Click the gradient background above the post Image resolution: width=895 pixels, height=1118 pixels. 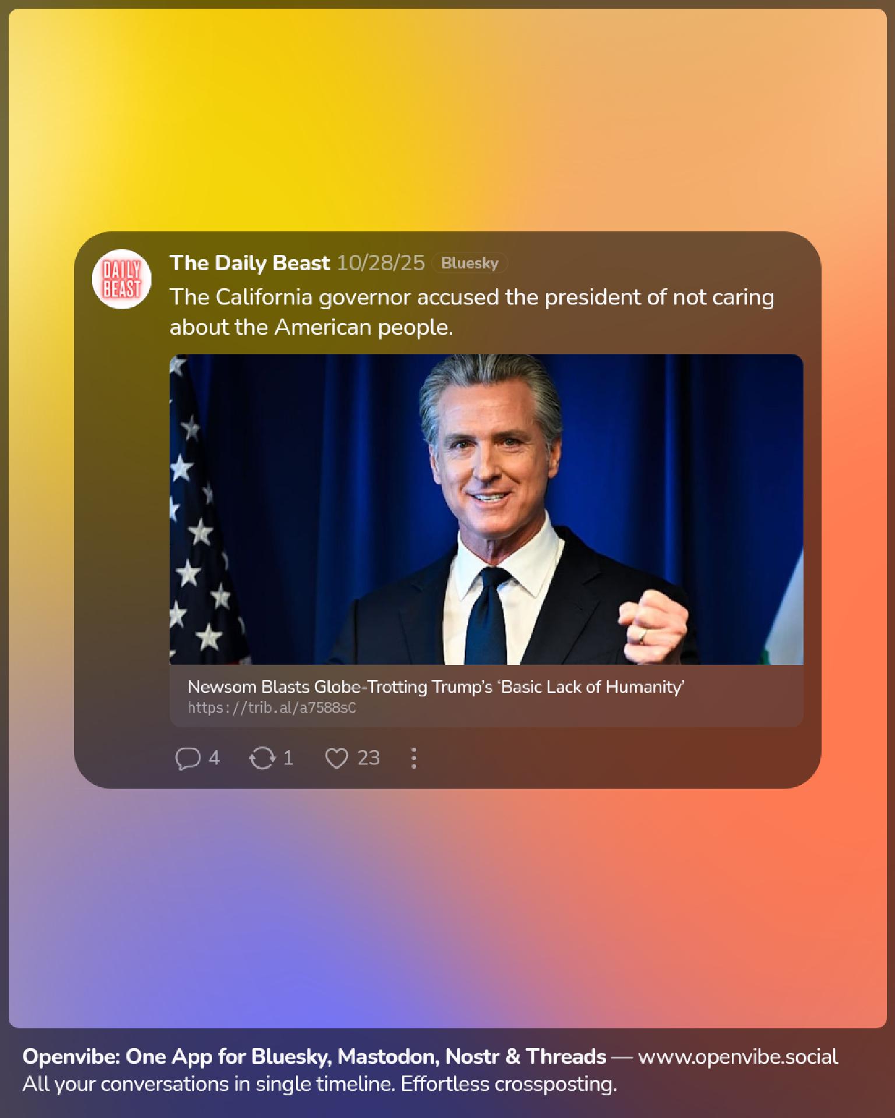click(447, 116)
